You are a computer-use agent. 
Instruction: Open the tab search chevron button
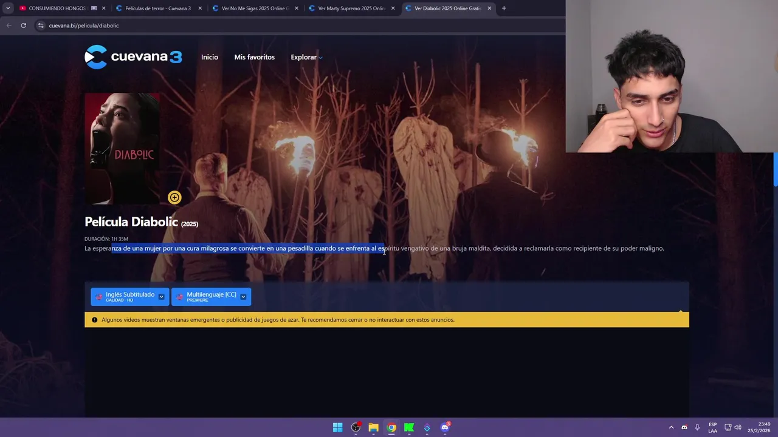pyautogui.click(x=8, y=8)
